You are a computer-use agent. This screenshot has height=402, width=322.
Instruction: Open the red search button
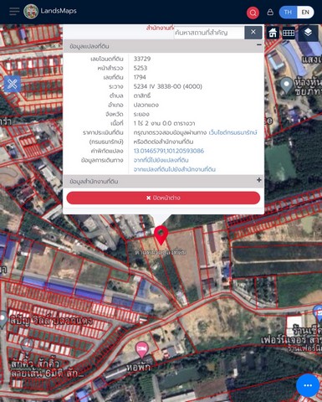pyautogui.click(x=253, y=13)
